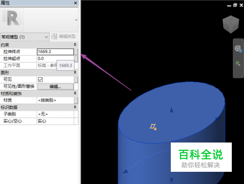This screenshot has width=244, height=184.
Task: Click the associate parameter button for 可见
Action: click(76, 80)
